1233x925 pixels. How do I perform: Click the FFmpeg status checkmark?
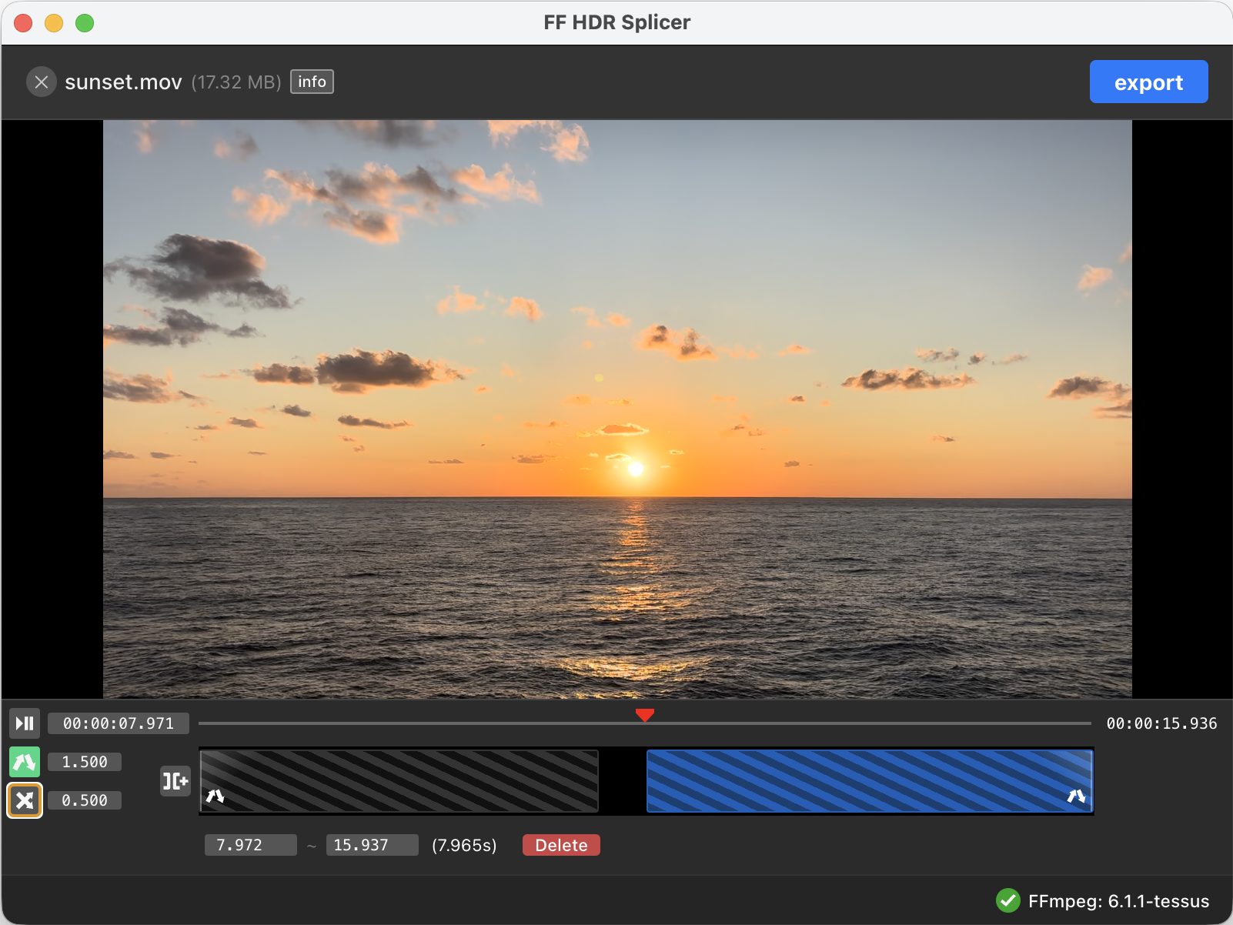(x=1009, y=900)
